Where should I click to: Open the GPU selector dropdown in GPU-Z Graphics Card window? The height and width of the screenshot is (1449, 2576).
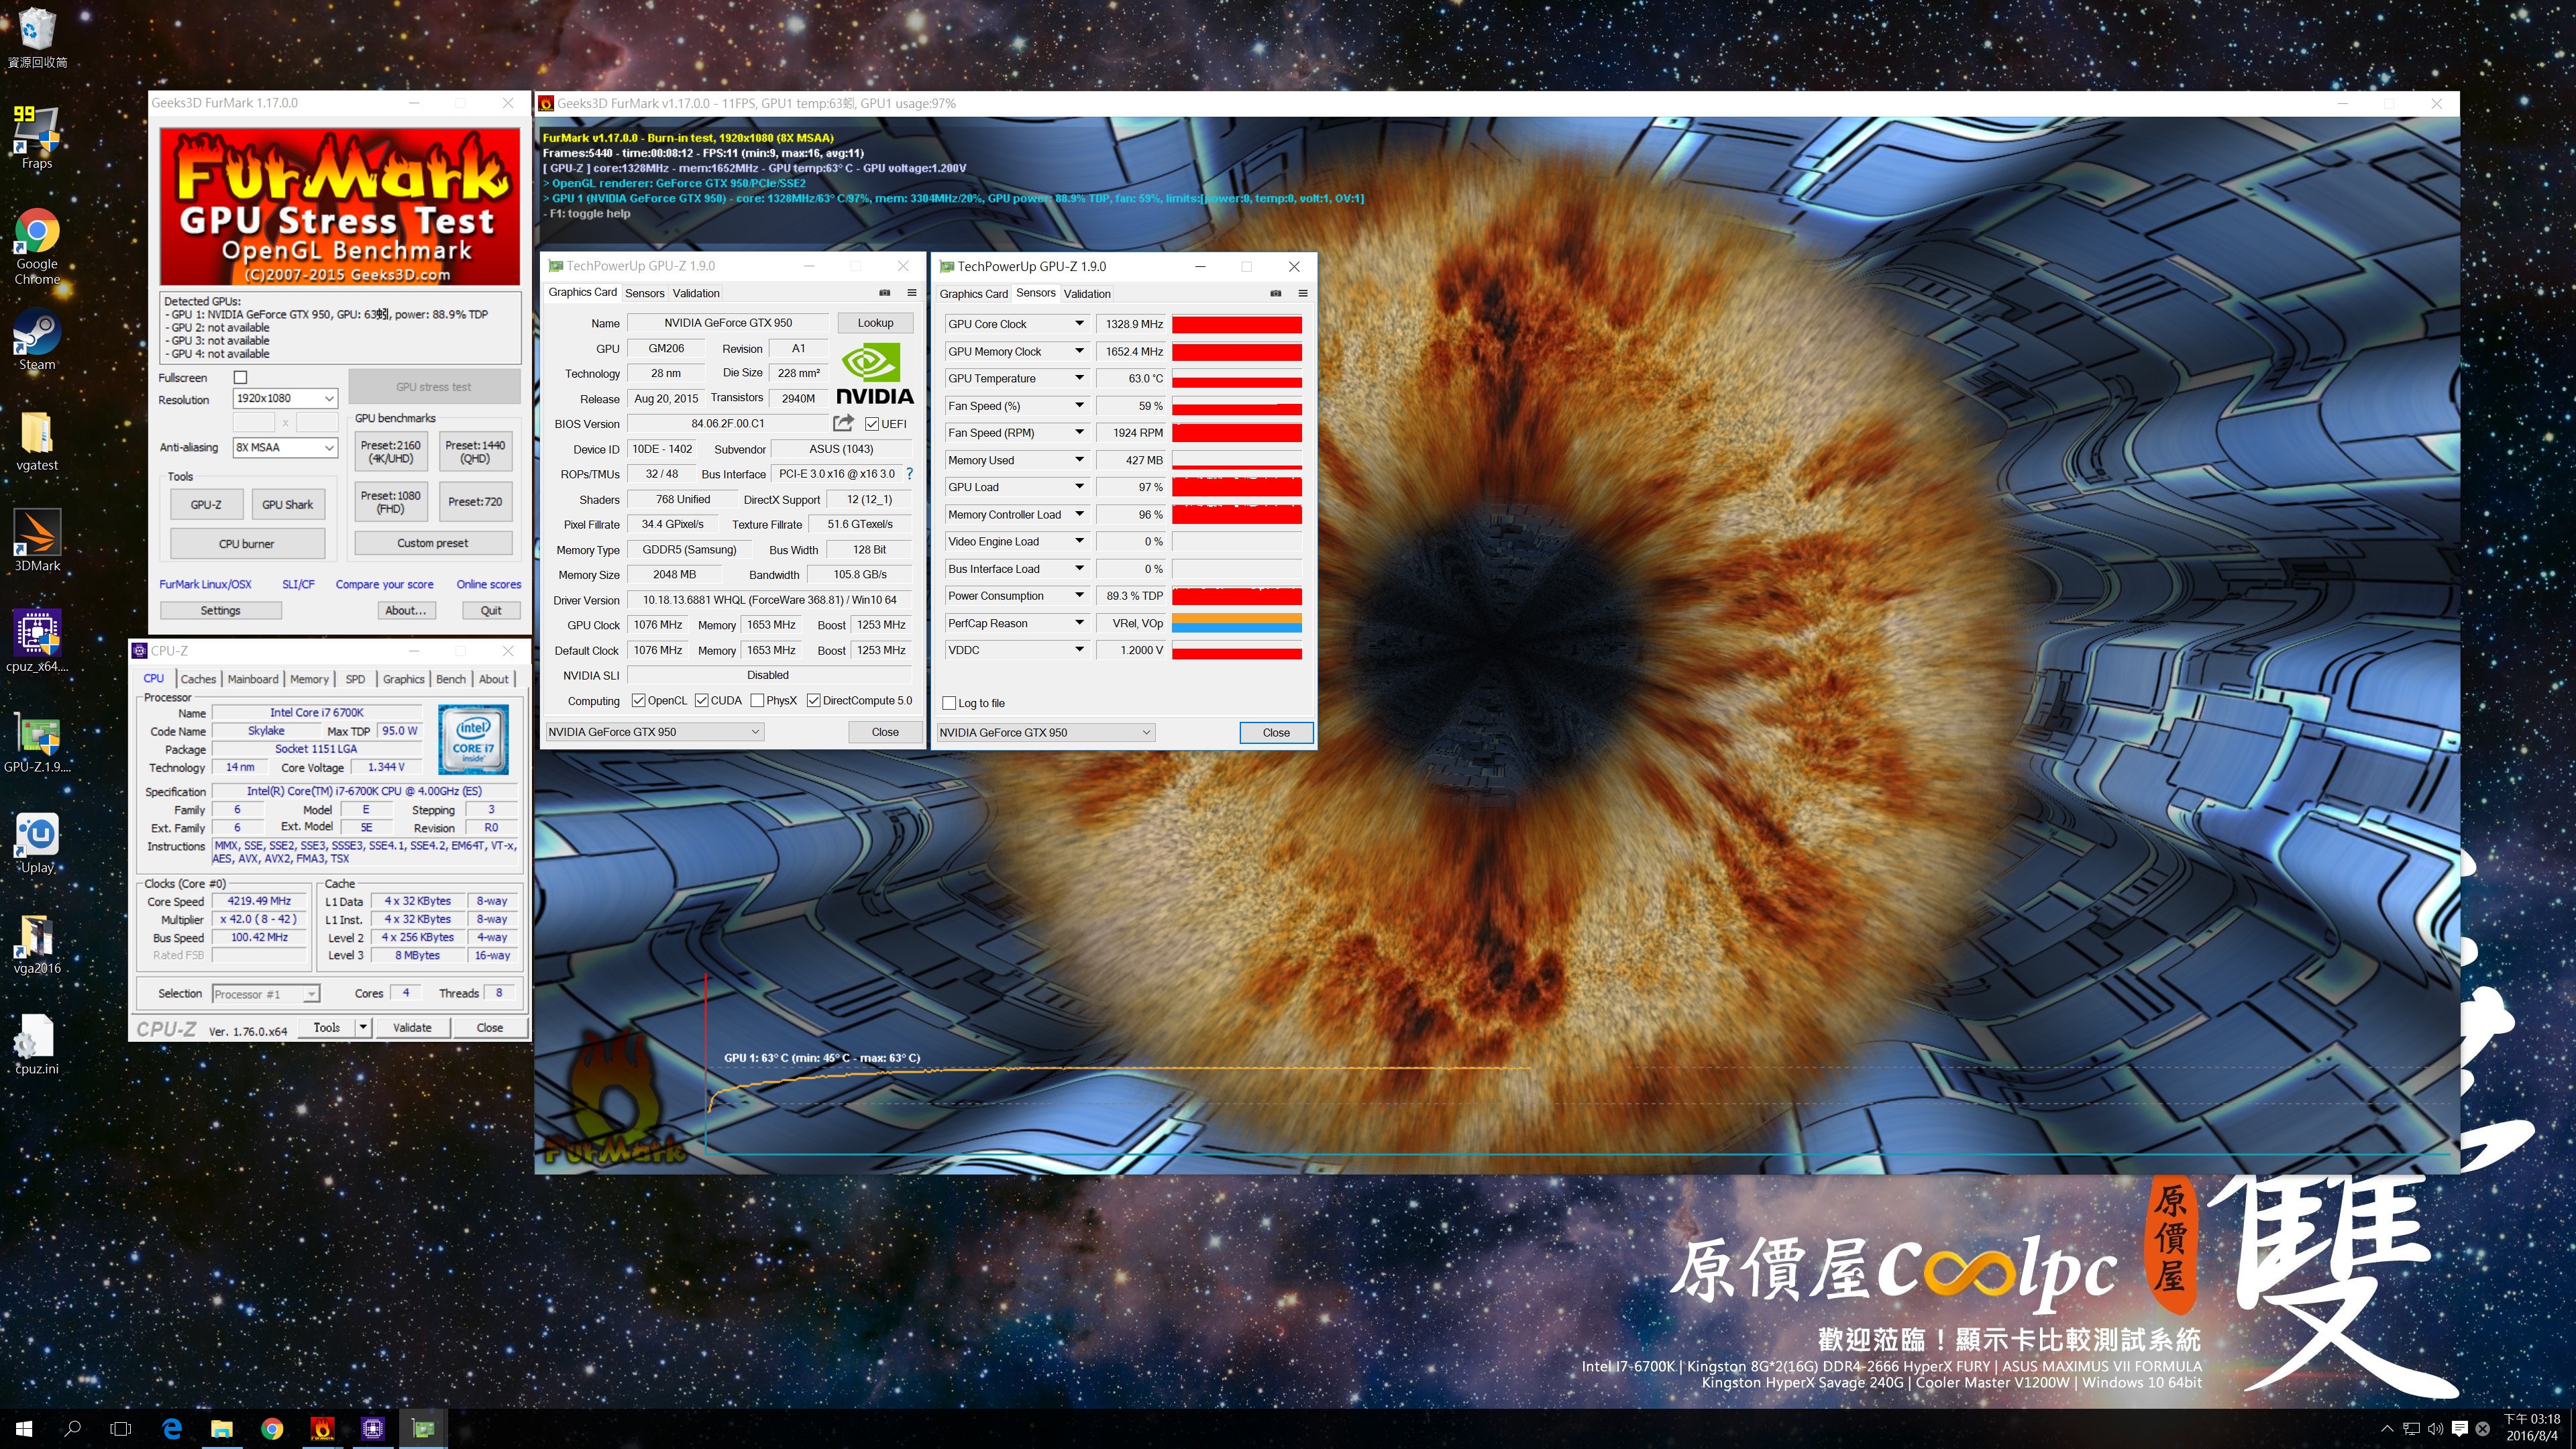[x=654, y=732]
